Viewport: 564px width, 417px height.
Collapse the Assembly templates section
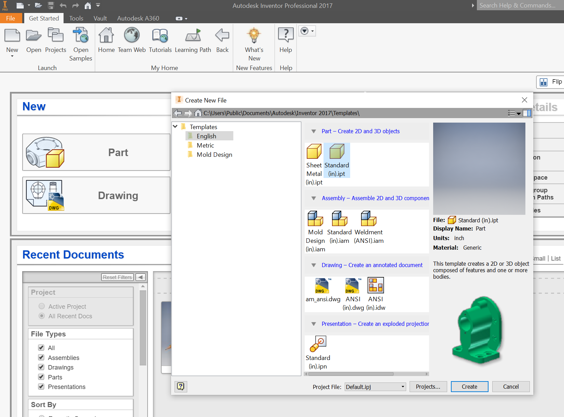tap(314, 198)
